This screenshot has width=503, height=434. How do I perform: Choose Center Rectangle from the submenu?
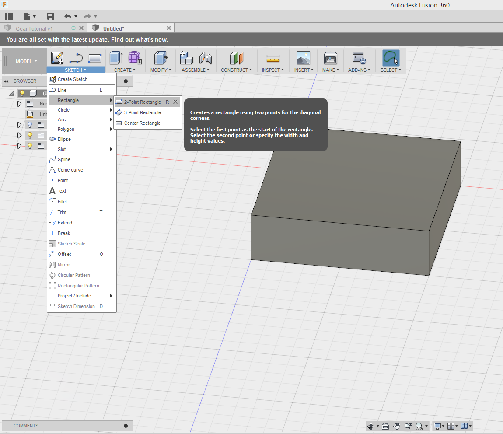tap(142, 123)
